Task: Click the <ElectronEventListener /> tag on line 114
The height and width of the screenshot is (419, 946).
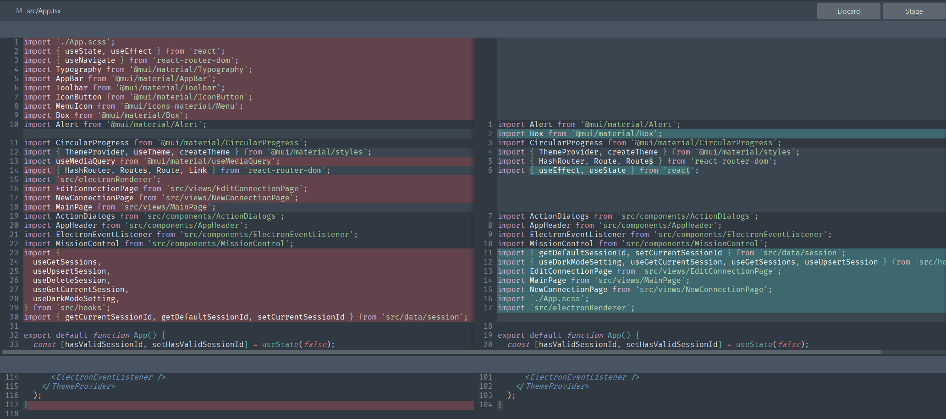Action: [x=108, y=377]
